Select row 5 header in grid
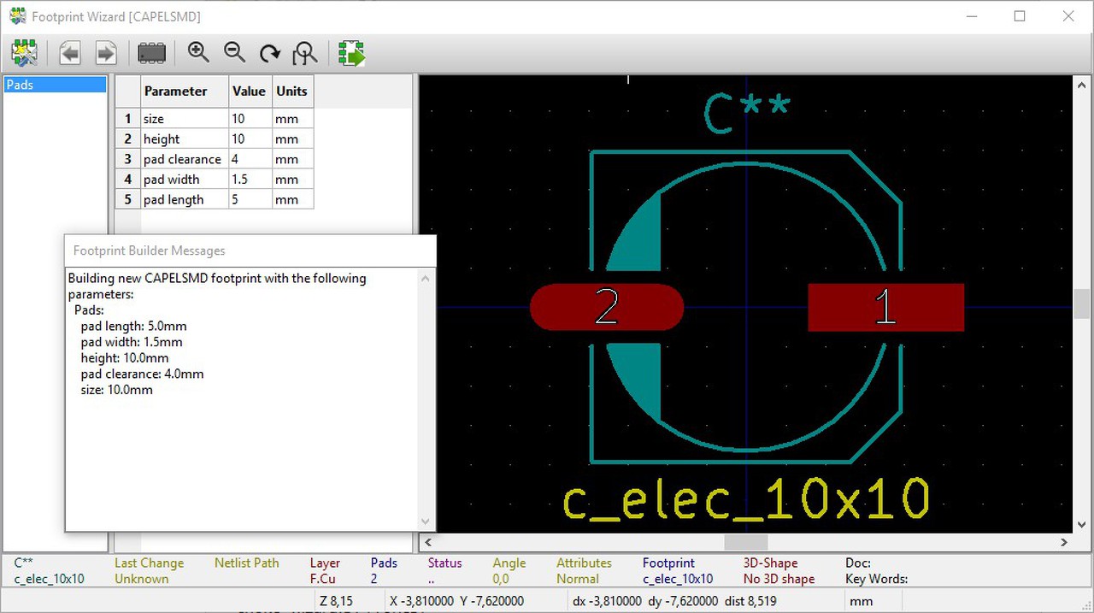This screenshot has width=1094, height=613. [x=128, y=199]
